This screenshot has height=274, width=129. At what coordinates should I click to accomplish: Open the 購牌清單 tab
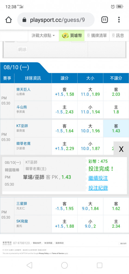tap(97, 36)
